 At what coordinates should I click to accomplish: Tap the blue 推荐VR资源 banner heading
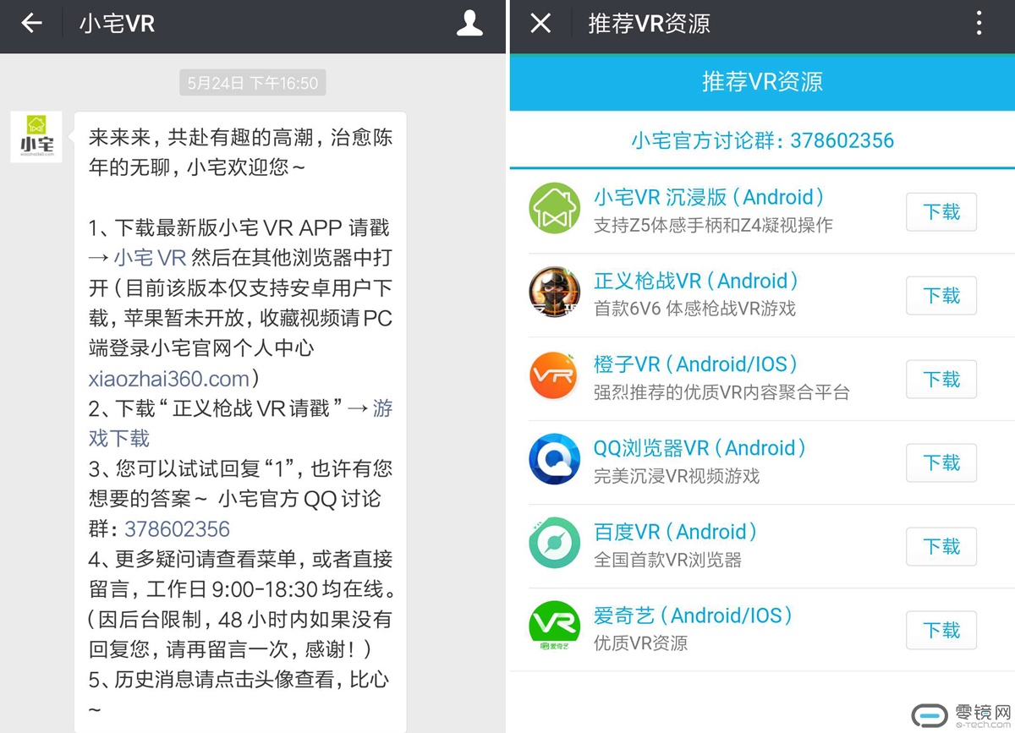pos(762,82)
